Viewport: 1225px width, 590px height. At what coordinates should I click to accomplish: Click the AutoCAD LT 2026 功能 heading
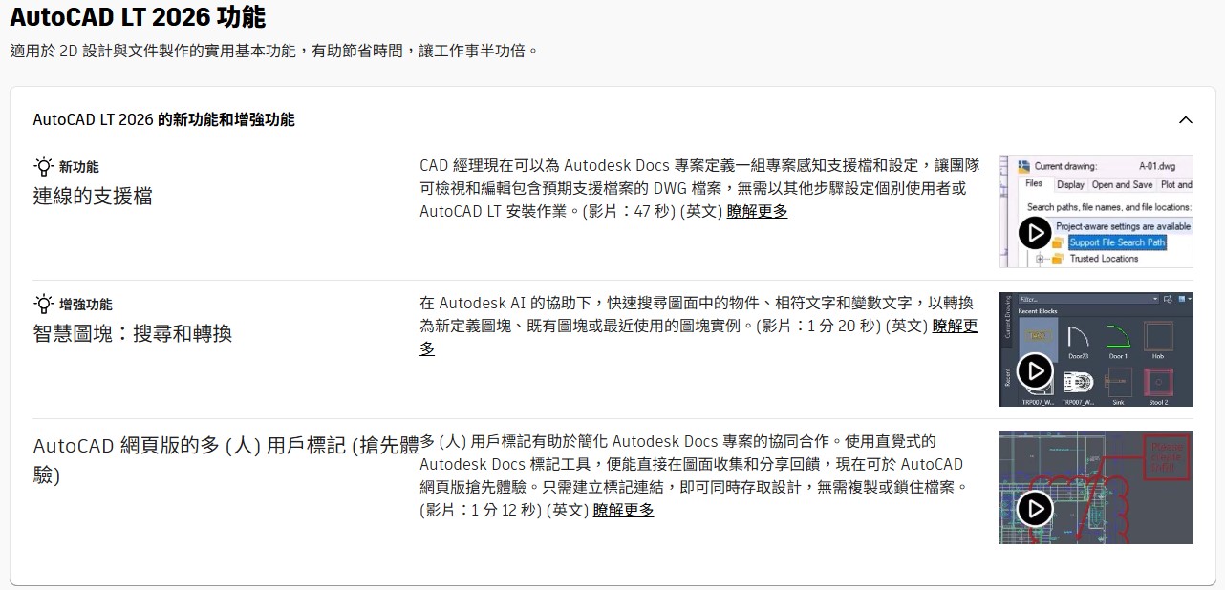pyautogui.click(x=138, y=17)
